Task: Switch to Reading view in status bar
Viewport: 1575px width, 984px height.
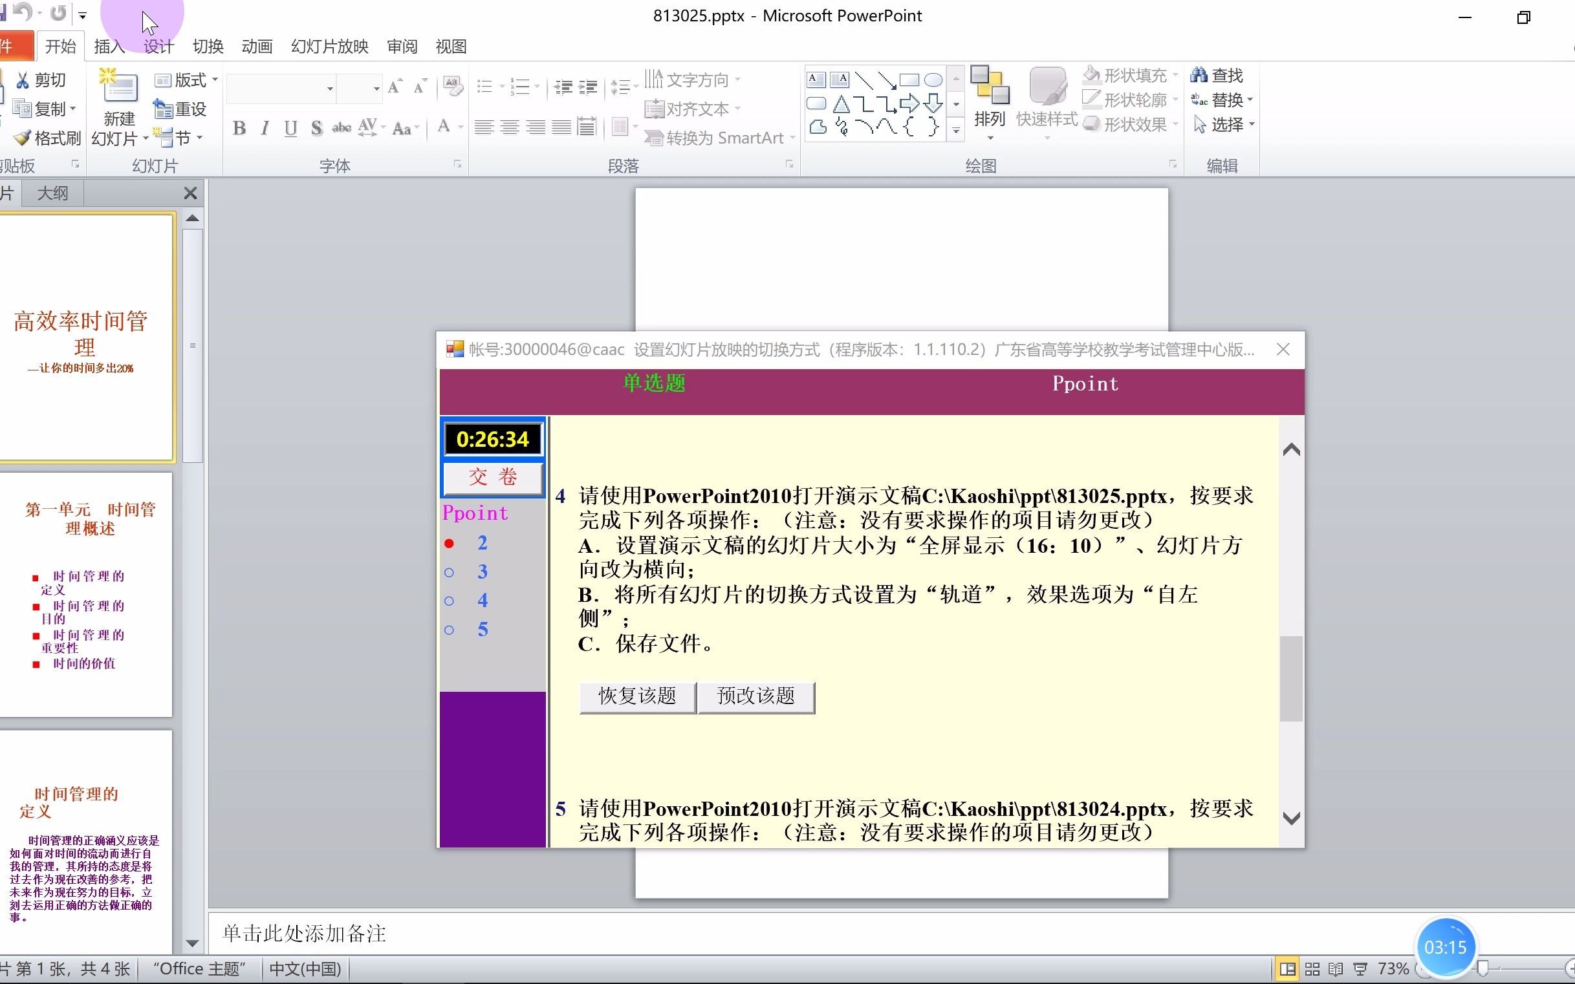Action: click(1336, 969)
